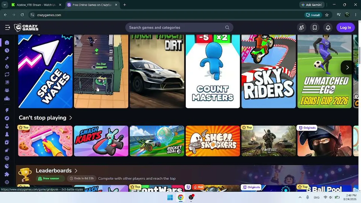Open the Friends icon in the header
The width and height of the screenshot is (361, 203).
coord(301,27)
